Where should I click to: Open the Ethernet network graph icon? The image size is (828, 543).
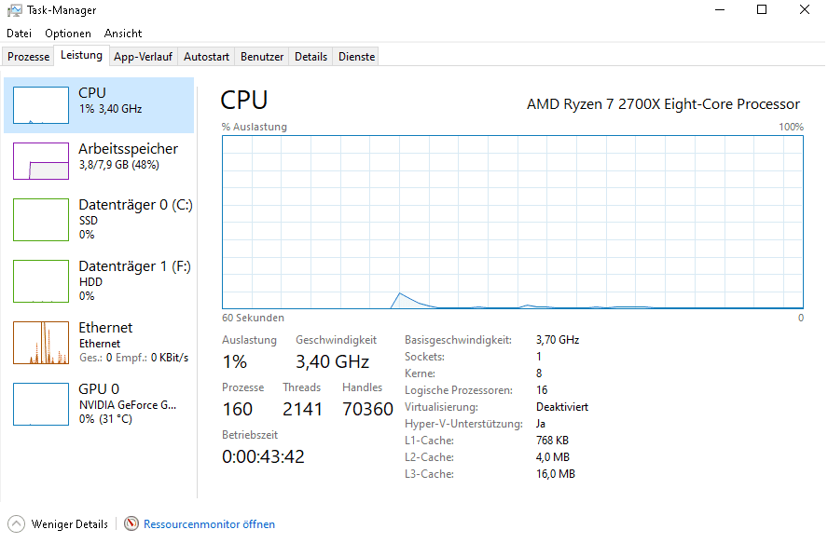pyautogui.click(x=41, y=343)
